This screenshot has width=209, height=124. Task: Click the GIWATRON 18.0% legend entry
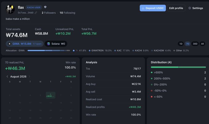pos(100,50)
